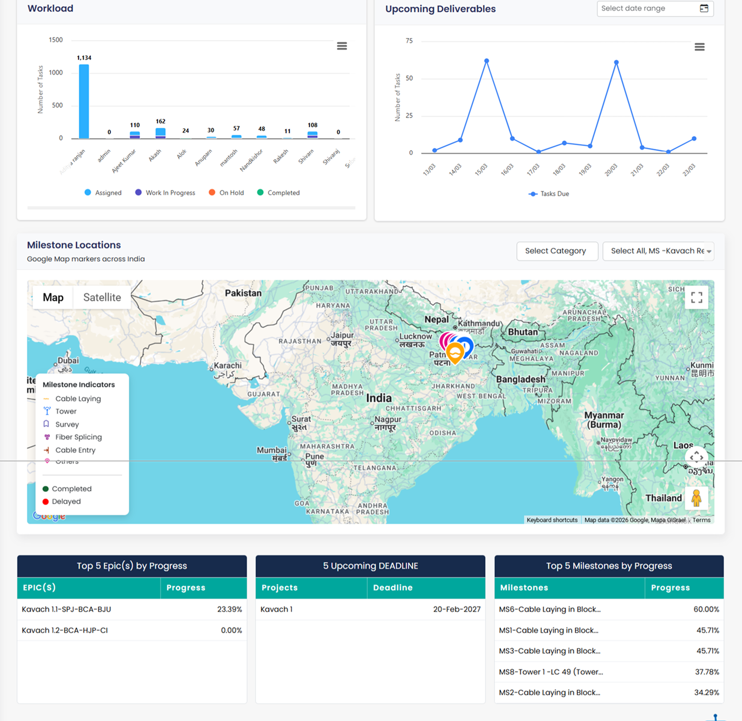
Task: Toggle fullscreen view on the map
Action: click(696, 298)
